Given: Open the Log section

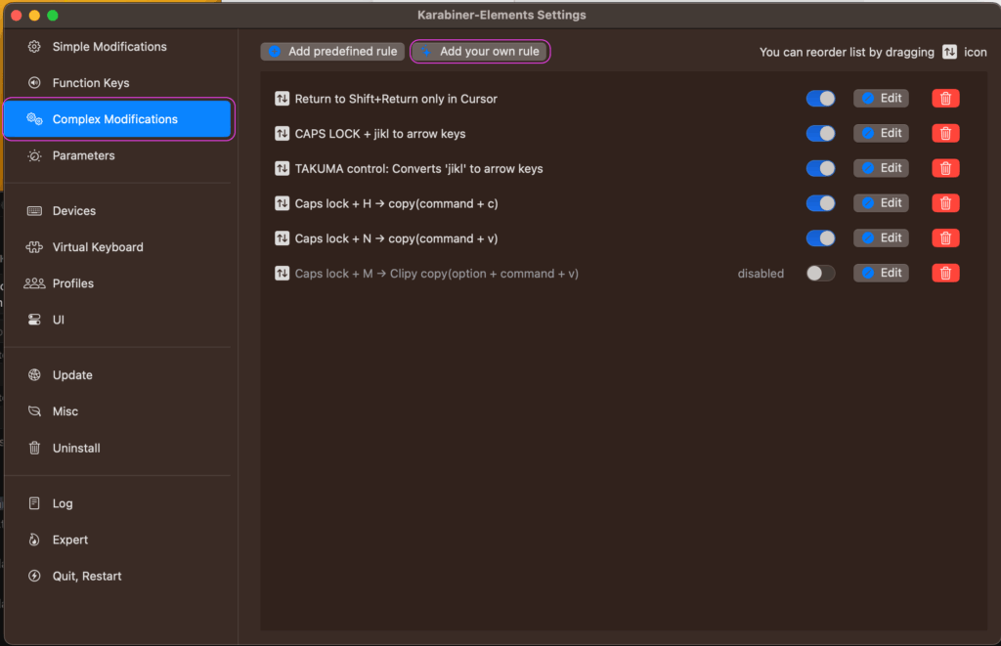Looking at the screenshot, I should click(118, 503).
